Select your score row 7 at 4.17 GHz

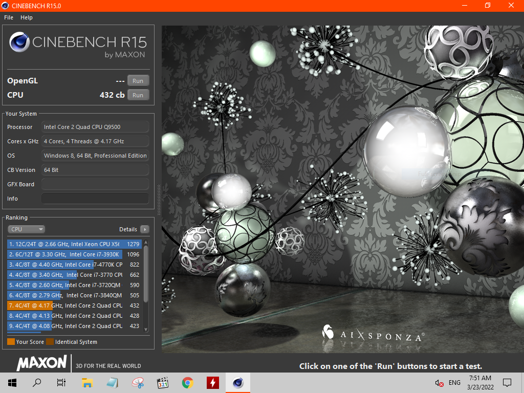tap(74, 305)
